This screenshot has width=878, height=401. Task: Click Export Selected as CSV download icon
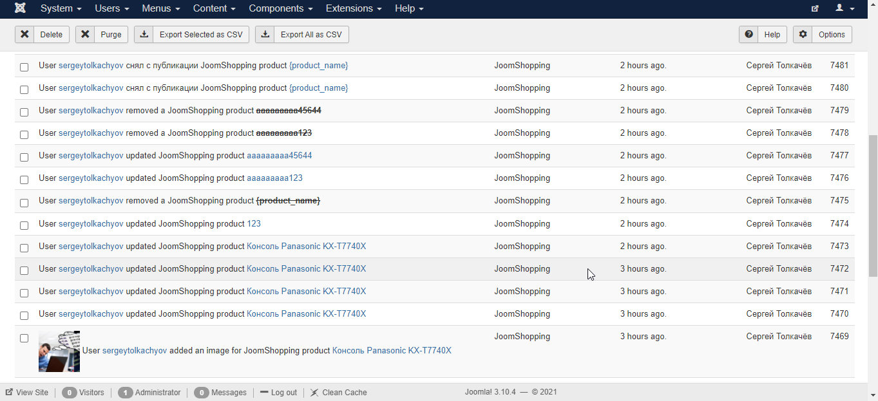tap(144, 35)
